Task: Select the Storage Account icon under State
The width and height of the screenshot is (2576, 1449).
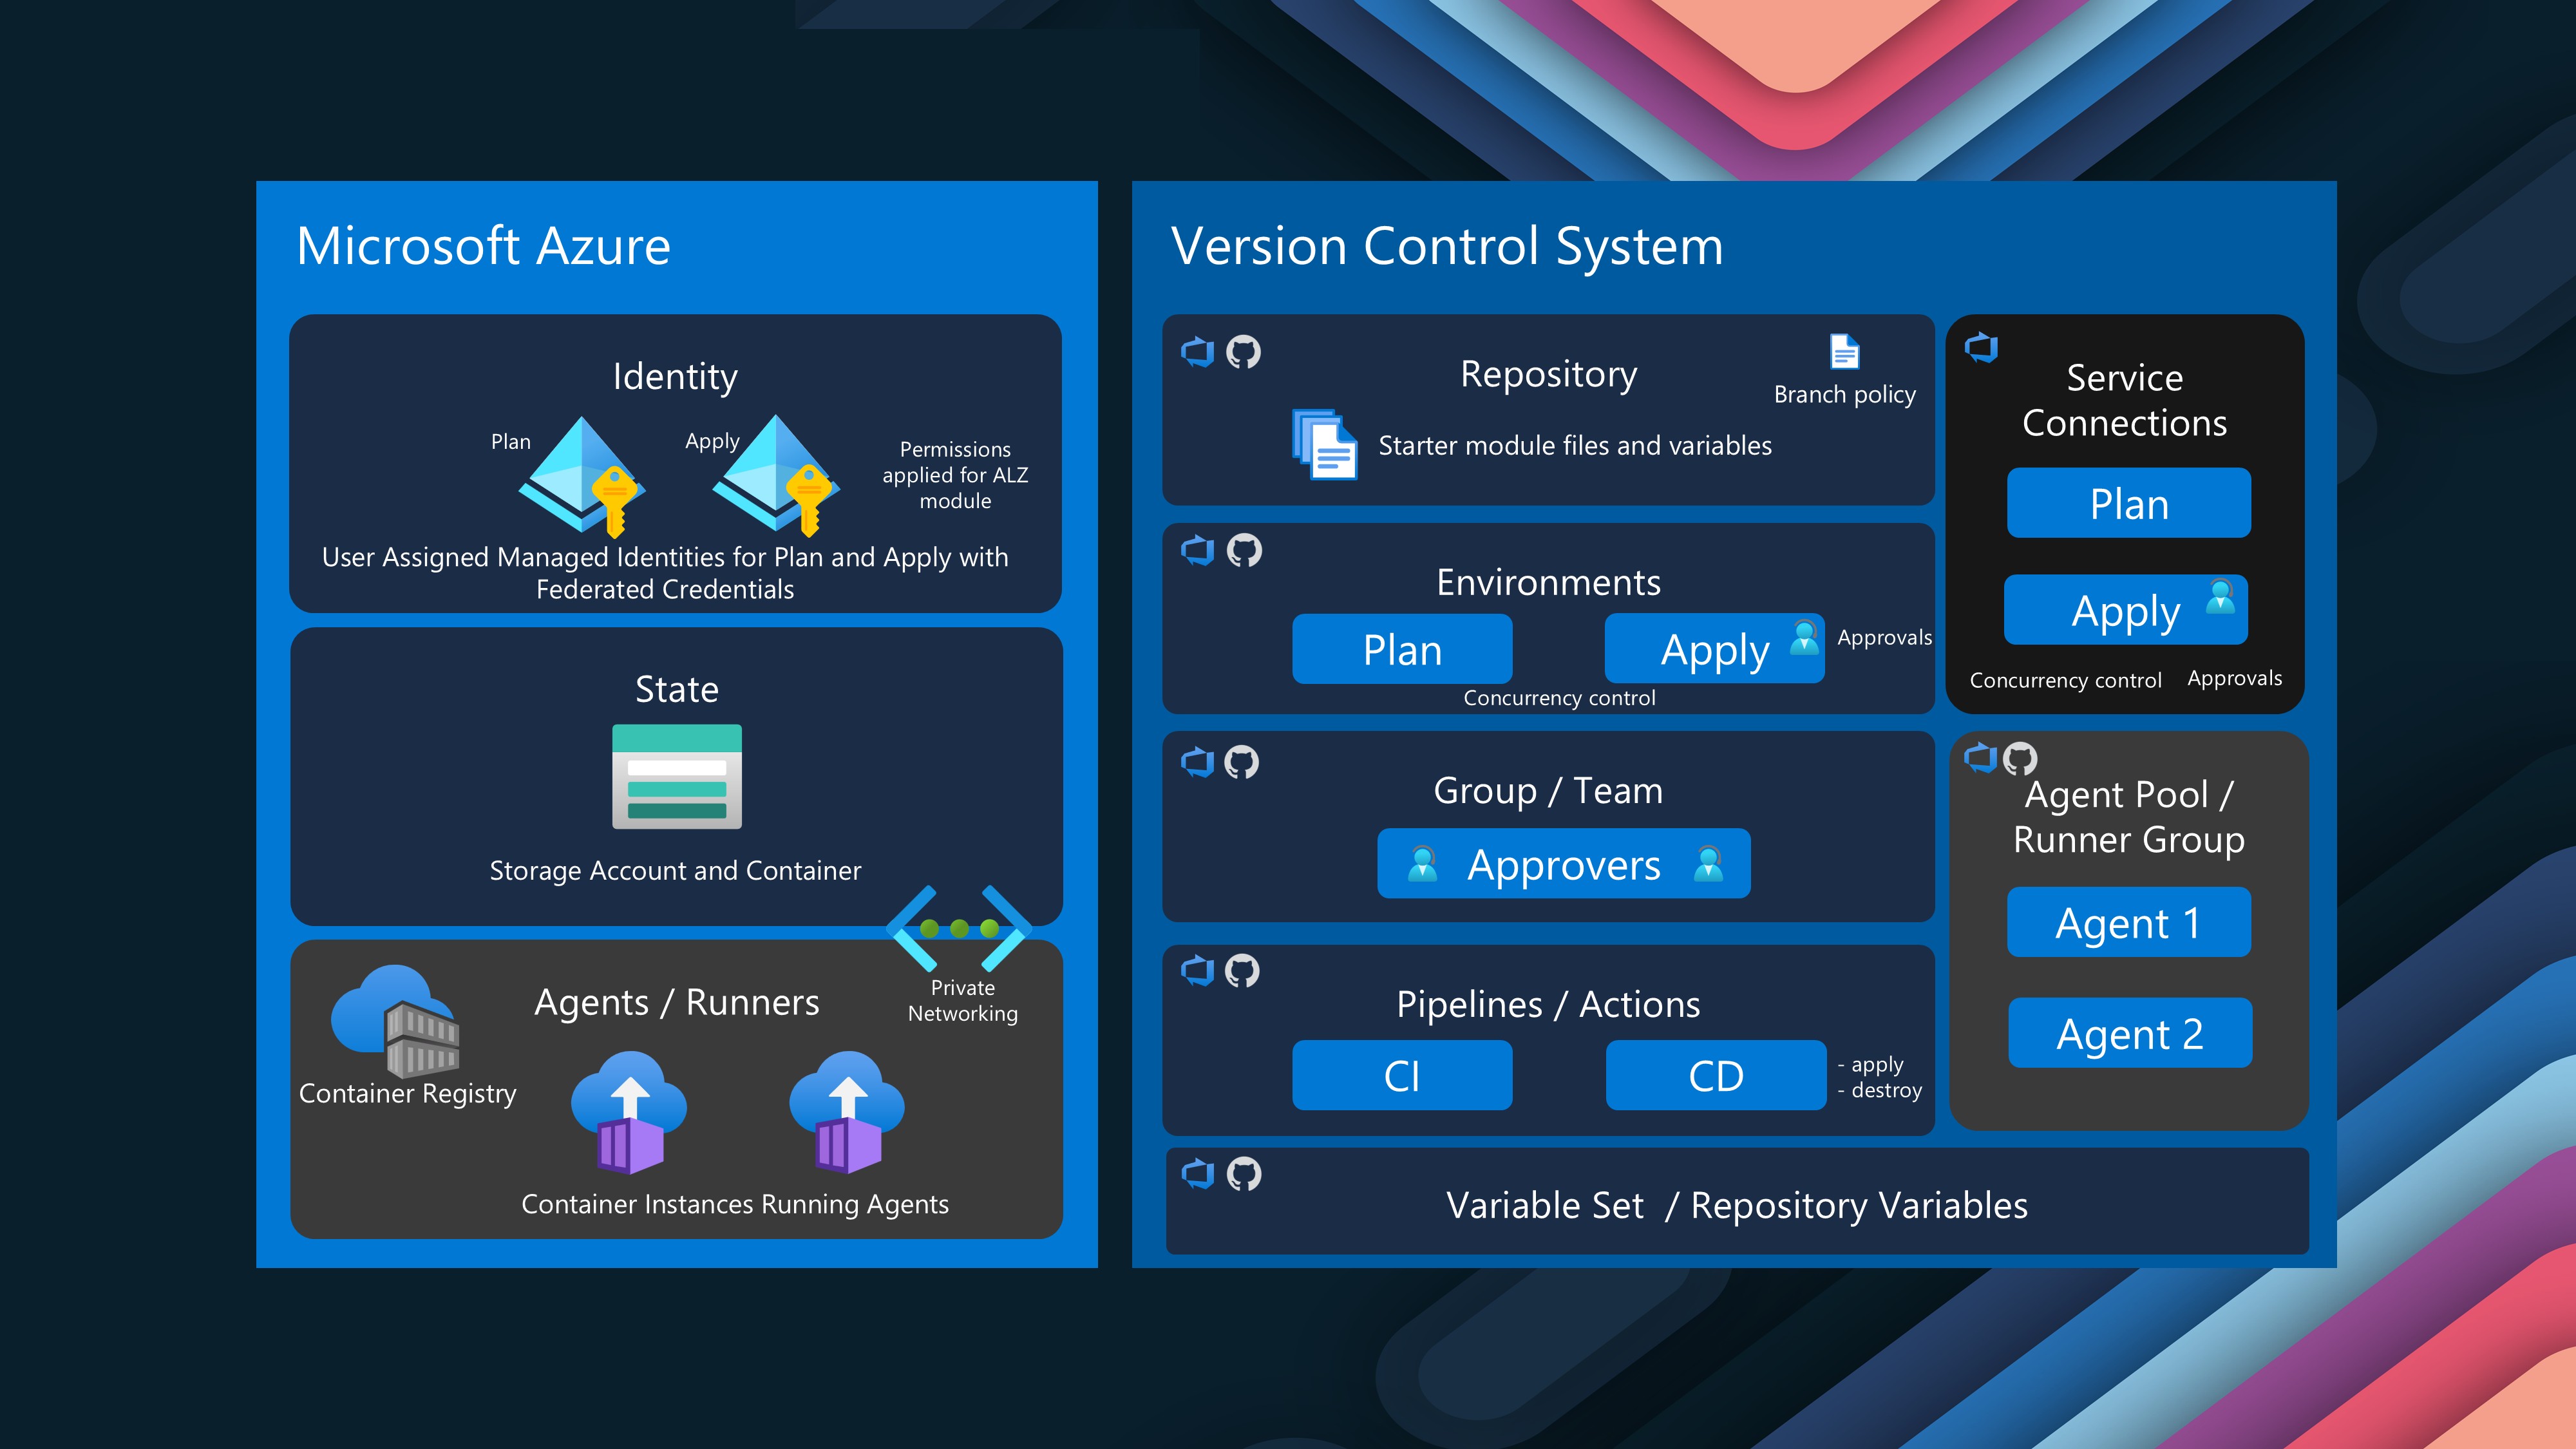Action: (677, 777)
